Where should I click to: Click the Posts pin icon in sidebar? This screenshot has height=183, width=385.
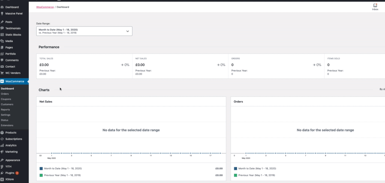(x=2, y=22)
